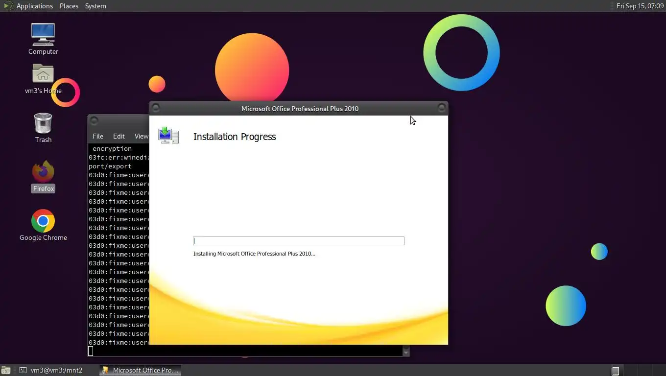Click the terminal scrollbar down arrow
Screen dimensions: 666x376
click(406, 352)
